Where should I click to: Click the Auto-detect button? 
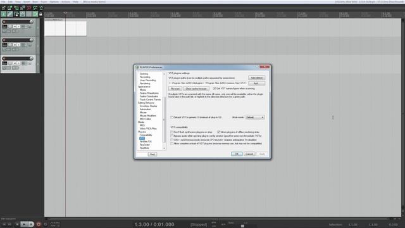(x=257, y=78)
